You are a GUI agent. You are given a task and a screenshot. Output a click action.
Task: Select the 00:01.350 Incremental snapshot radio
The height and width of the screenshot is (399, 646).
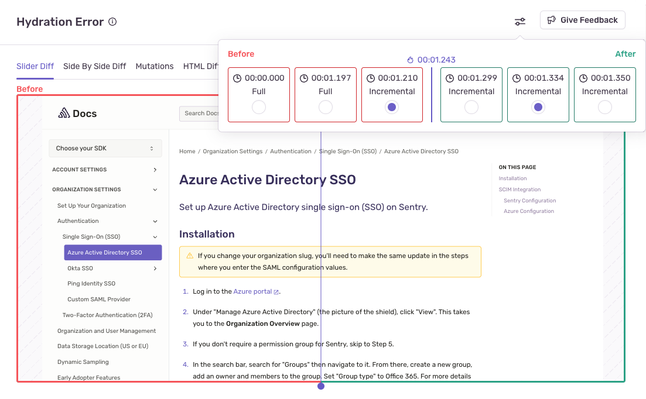(x=604, y=106)
